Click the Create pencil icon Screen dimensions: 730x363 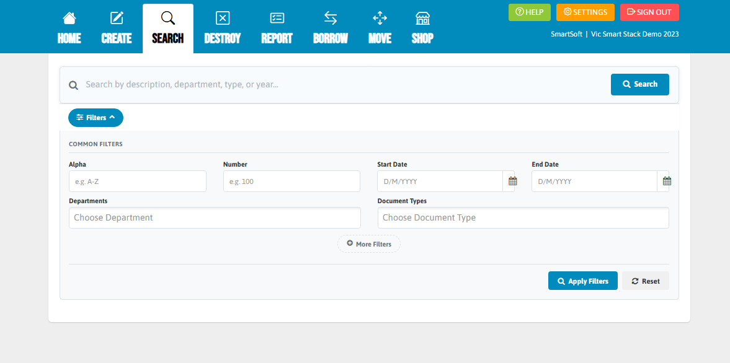tap(117, 18)
